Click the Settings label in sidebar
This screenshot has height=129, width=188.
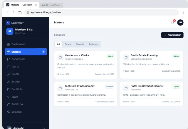pyautogui.click(x=16, y=112)
